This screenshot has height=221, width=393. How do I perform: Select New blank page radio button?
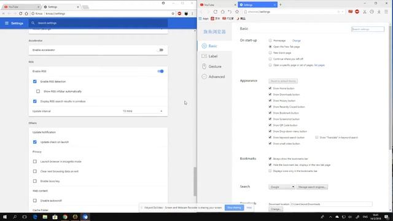click(x=270, y=53)
